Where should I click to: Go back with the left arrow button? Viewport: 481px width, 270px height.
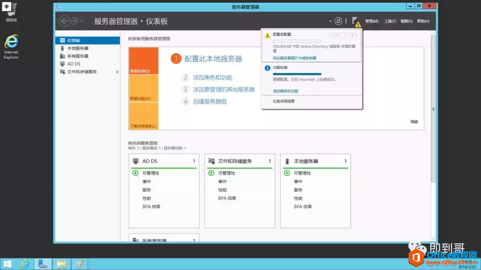click(64, 21)
